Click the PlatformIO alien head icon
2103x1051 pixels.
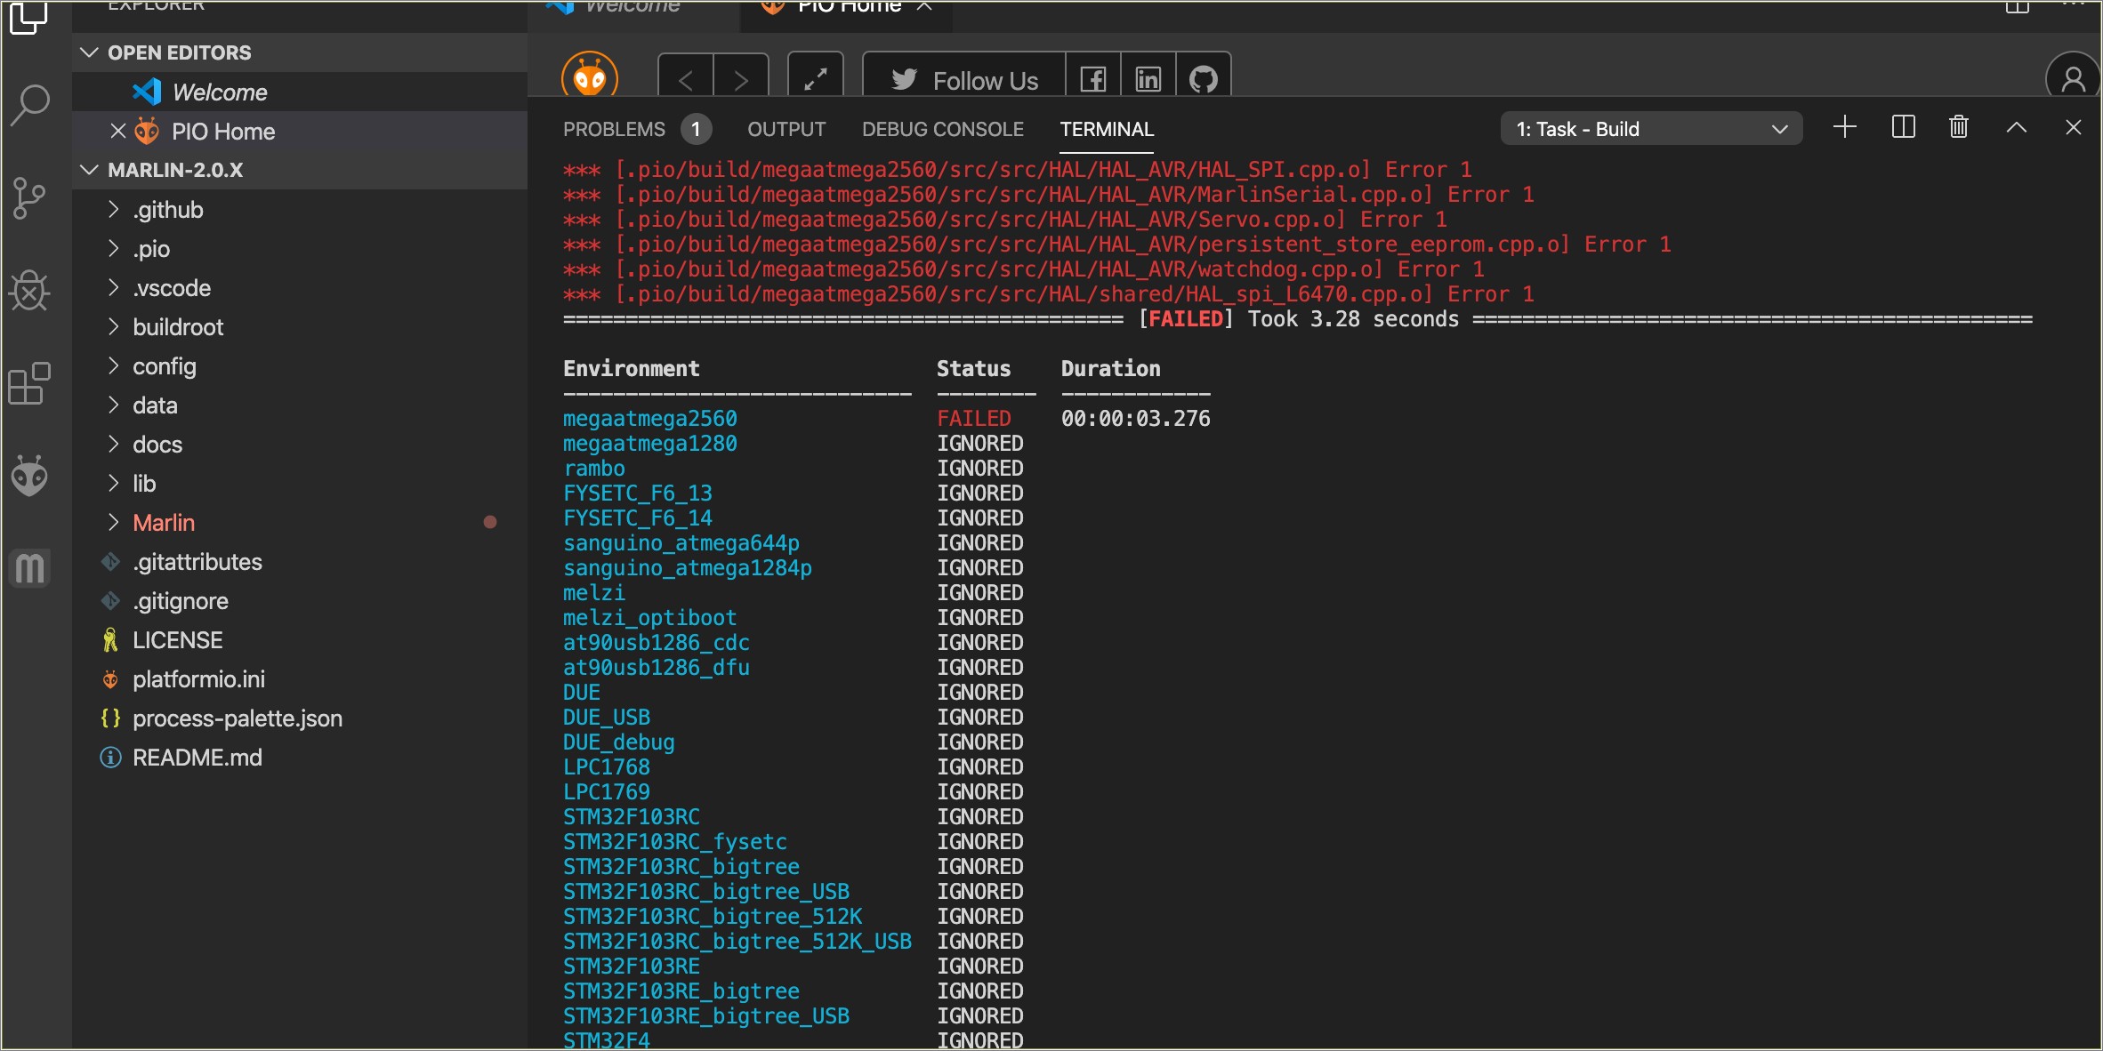pyautogui.click(x=32, y=476)
